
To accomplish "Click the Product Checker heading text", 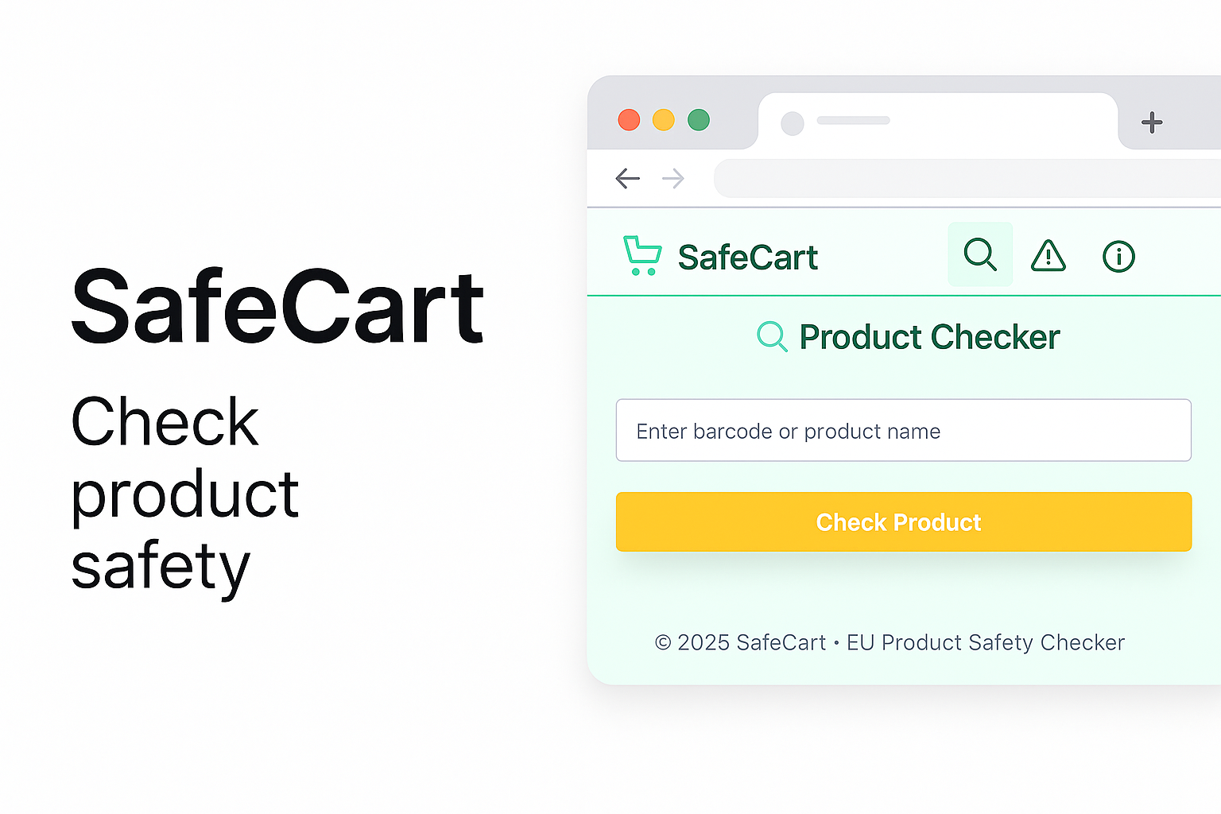I will [x=929, y=337].
